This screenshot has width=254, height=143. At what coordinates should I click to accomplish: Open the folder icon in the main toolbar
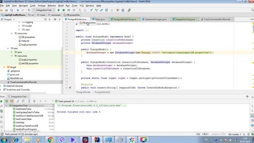(2, 10)
